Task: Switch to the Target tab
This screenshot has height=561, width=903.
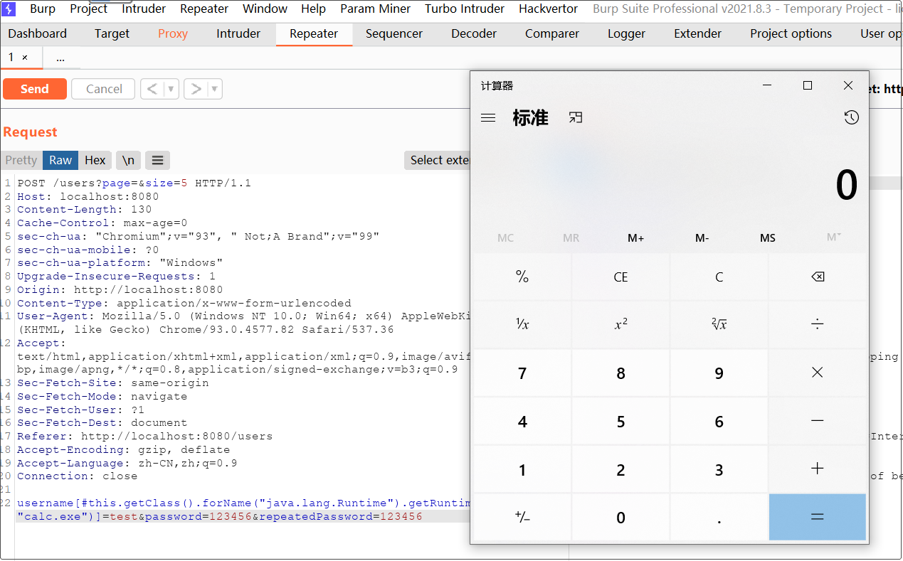Action: [x=112, y=33]
